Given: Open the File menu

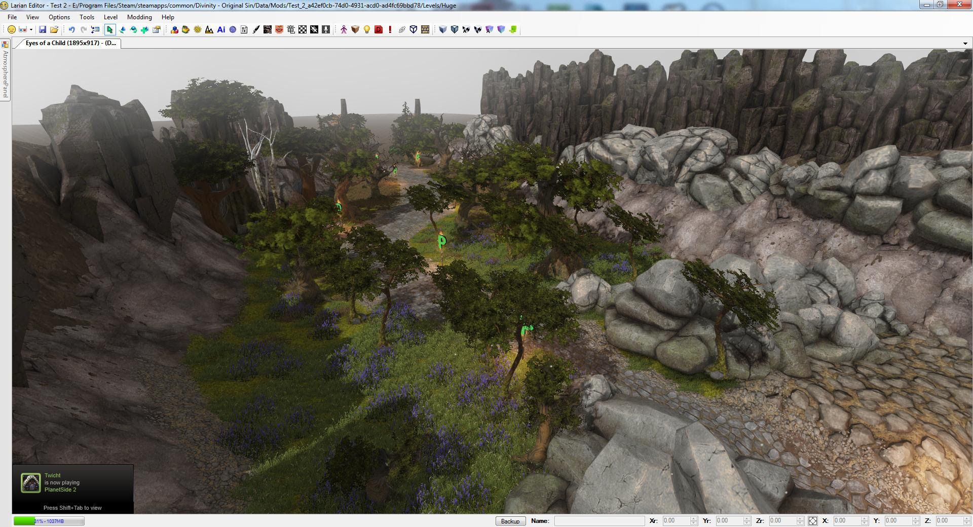Looking at the screenshot, I should [12, 17].
